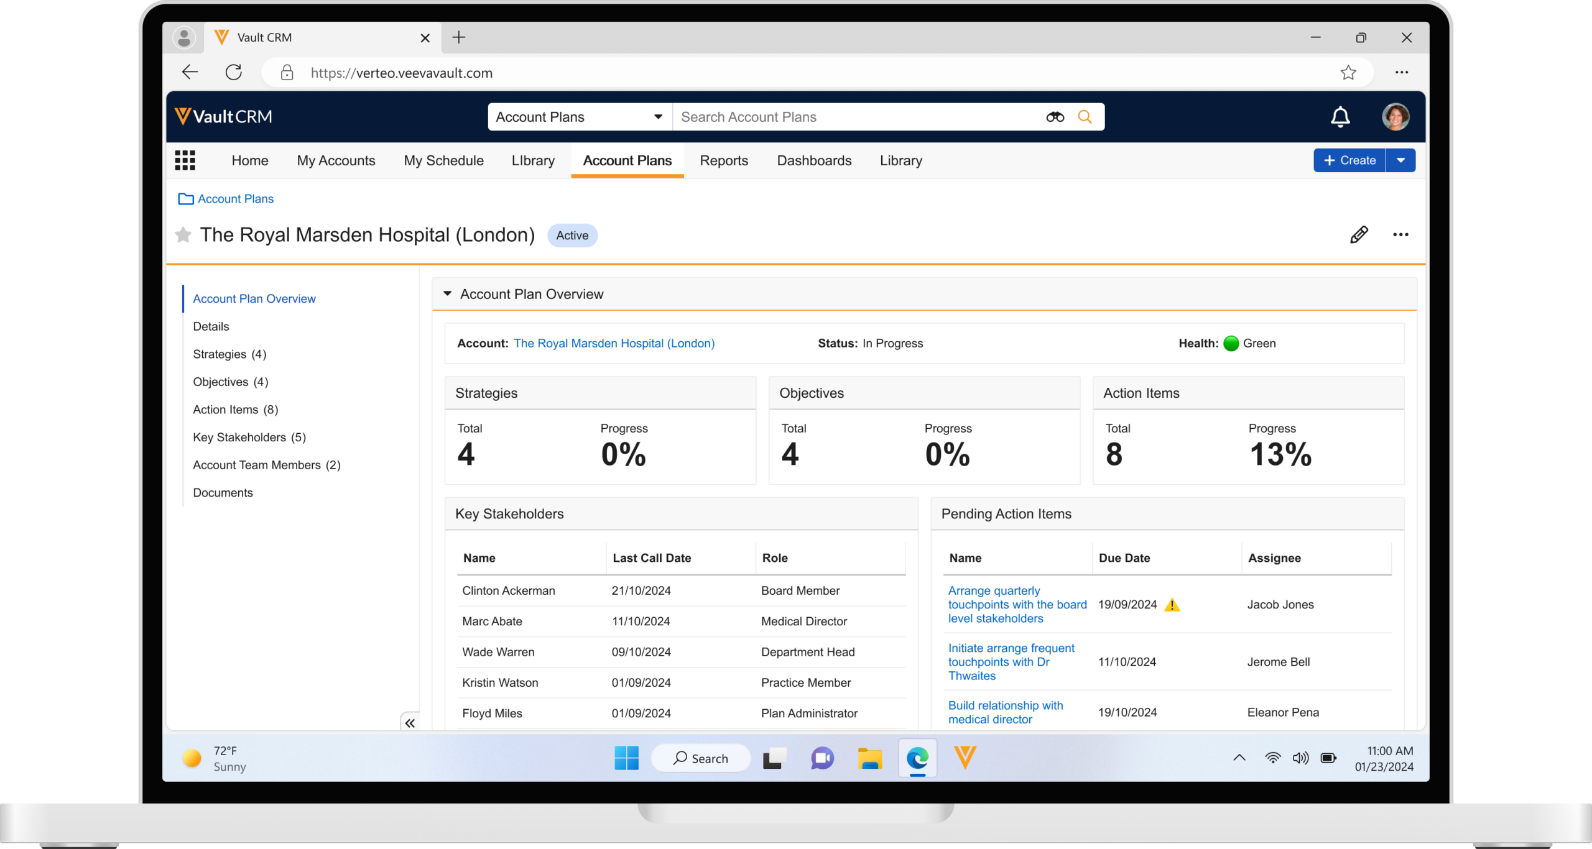The height and width of the screenshot is (849, 1592).
Task: Open the user profile avatar
Action: pyautogui.click(x=1395, y=117)
